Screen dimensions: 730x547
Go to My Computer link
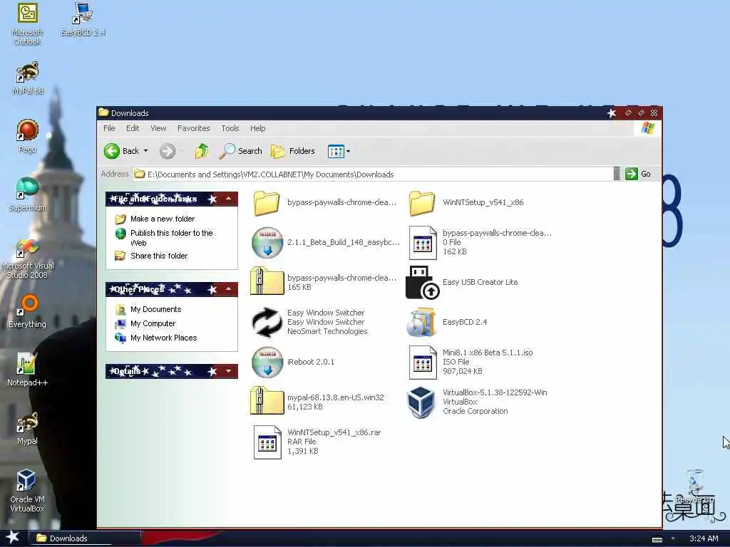(x=153, y=323)
